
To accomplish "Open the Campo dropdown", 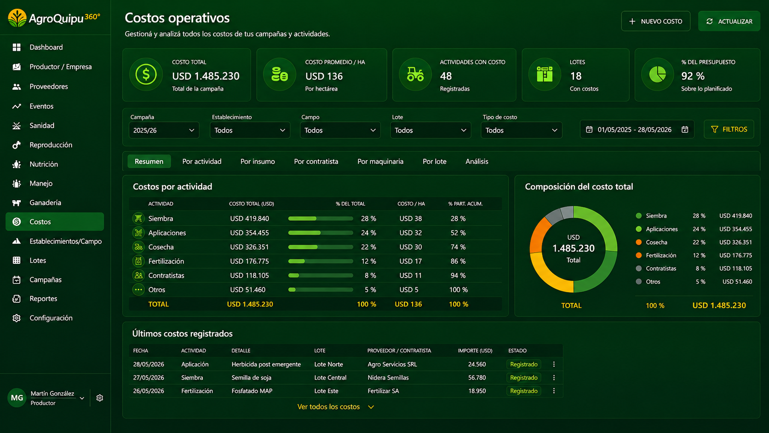I will (340, 130).
